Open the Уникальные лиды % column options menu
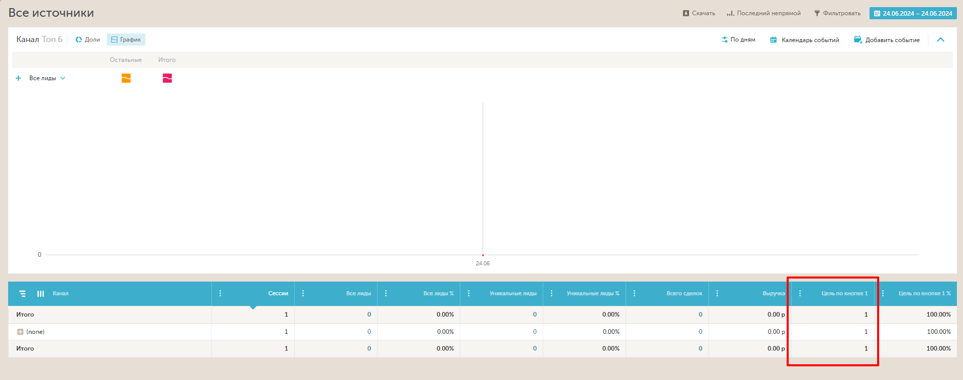963x380 pixels. (x=551, y=293)
